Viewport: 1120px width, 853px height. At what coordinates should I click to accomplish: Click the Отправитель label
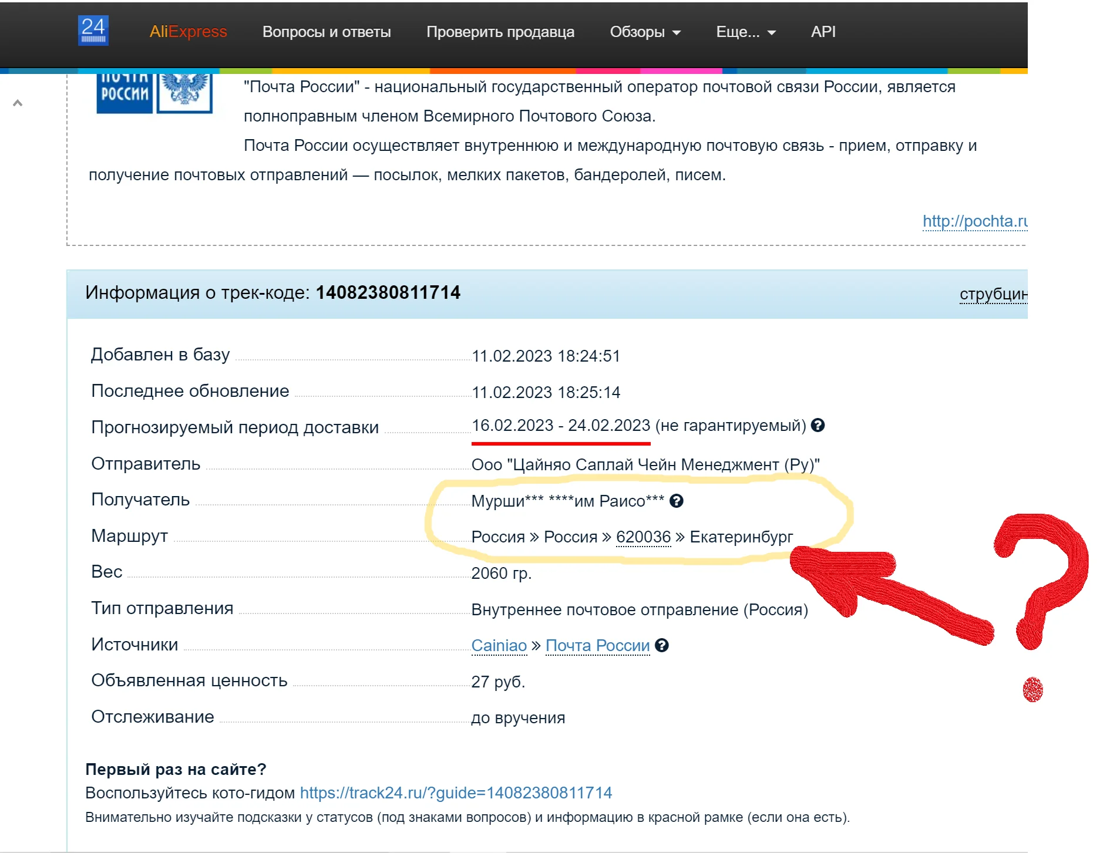pyautogui.click(x=146, y=464)
